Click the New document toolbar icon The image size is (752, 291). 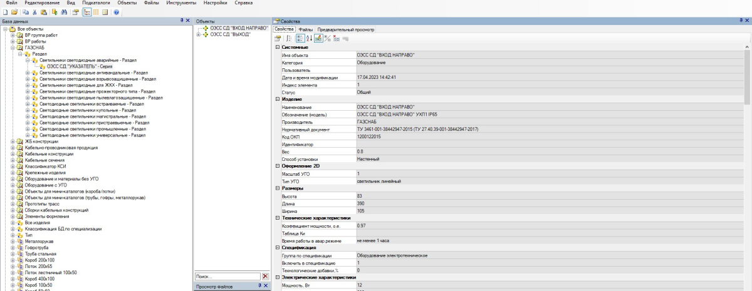pos(4,12)
